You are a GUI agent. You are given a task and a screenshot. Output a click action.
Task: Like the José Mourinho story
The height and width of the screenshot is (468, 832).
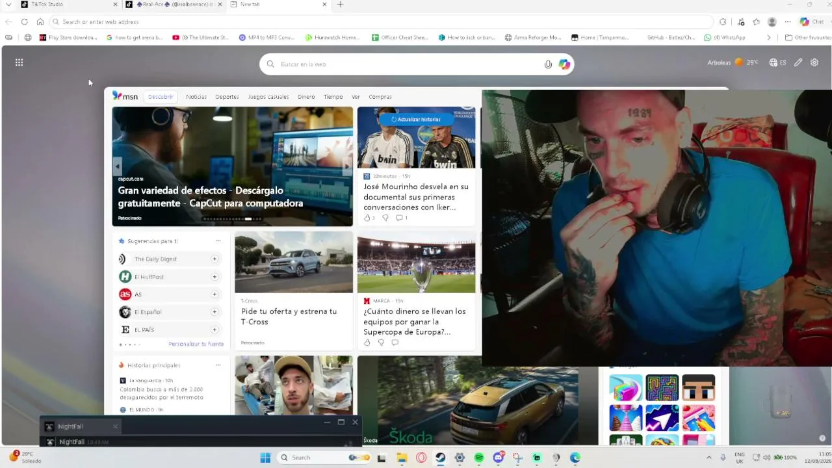[x=367, y=218]
